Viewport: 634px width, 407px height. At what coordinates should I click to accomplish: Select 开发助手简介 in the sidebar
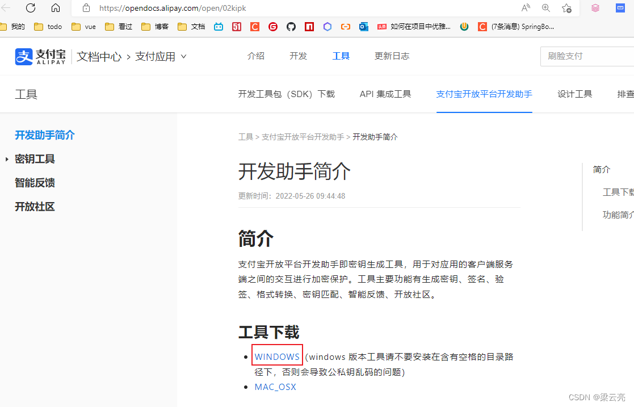[x=45, y=135]
